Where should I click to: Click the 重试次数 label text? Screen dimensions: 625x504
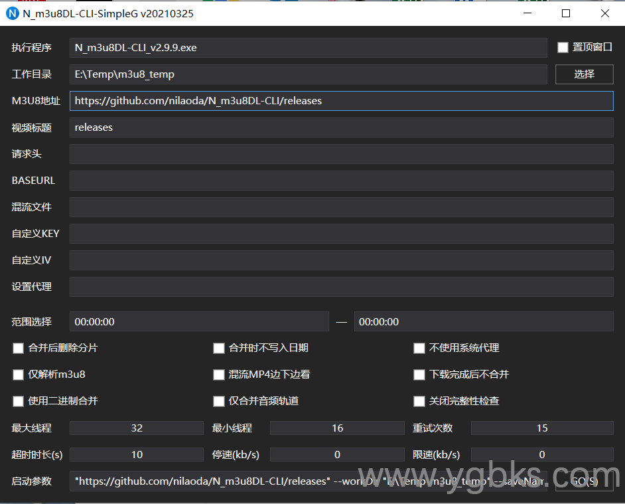[x=433, y=428]
